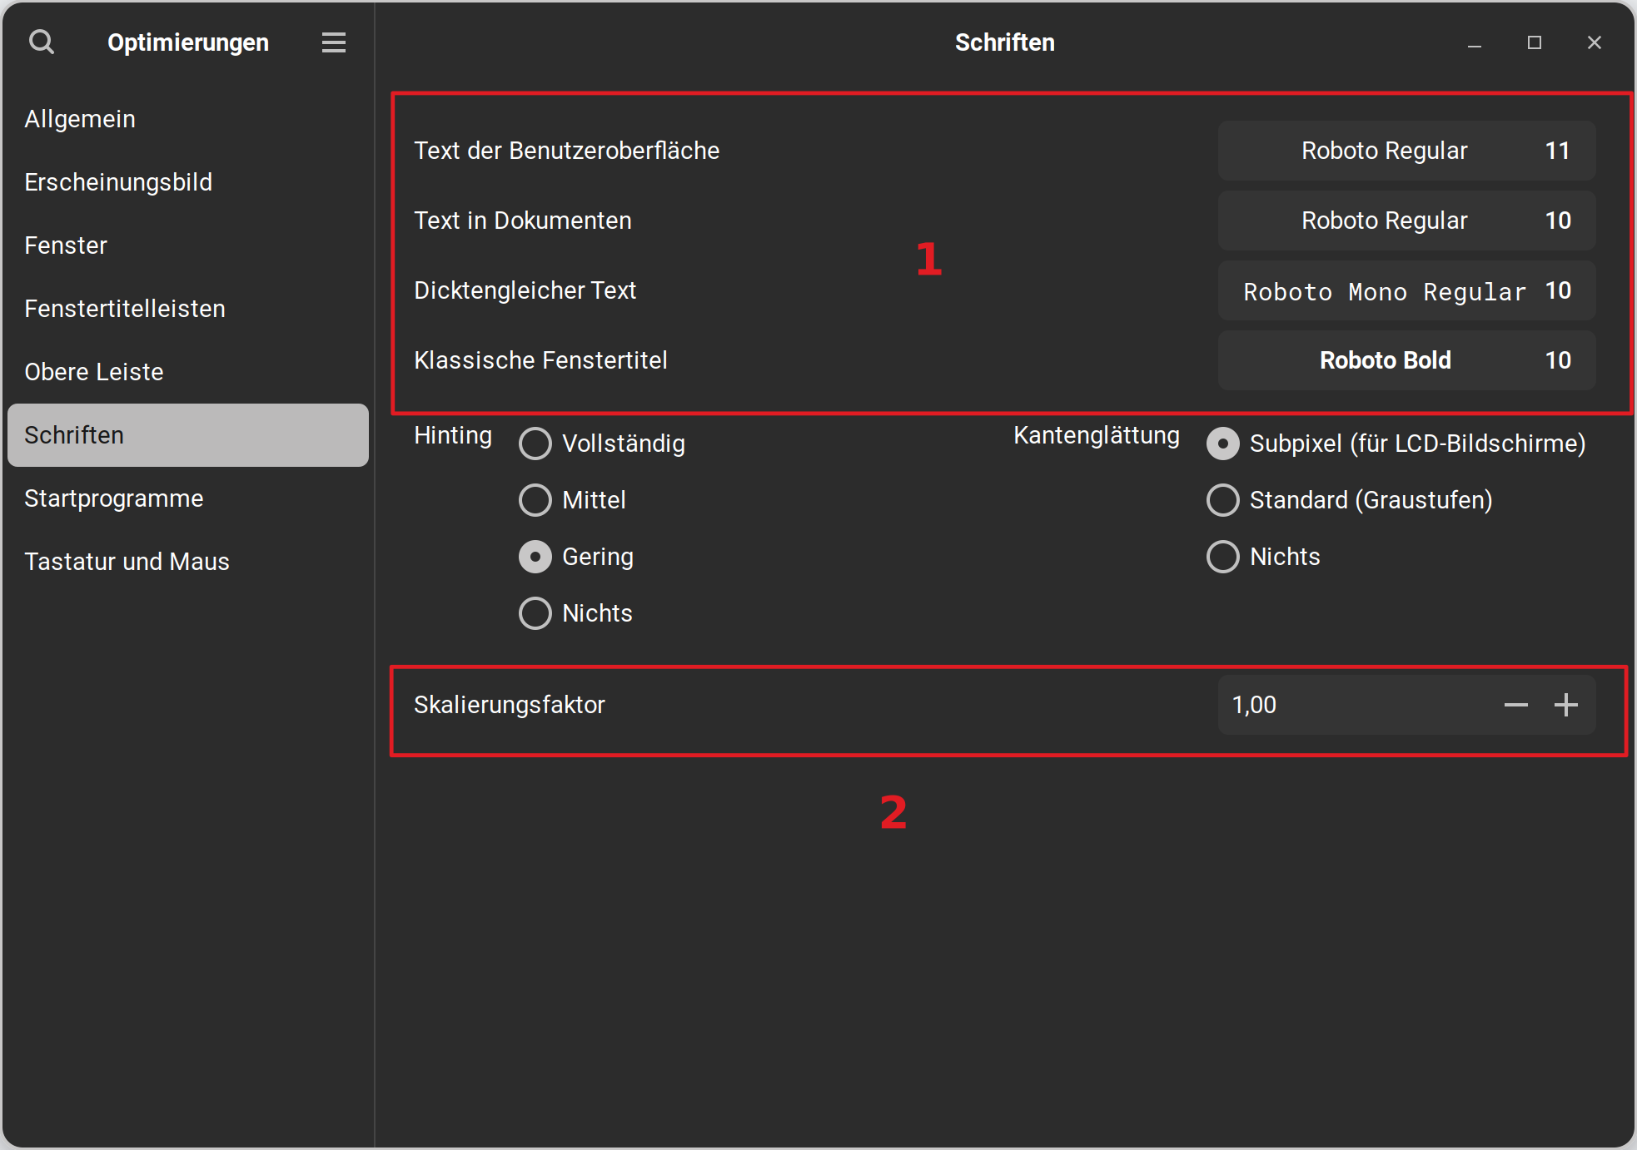Minimize the Optimierungen window
The height and width of the screenshot is (1150, 1637).
click(x=1474, y=43)
